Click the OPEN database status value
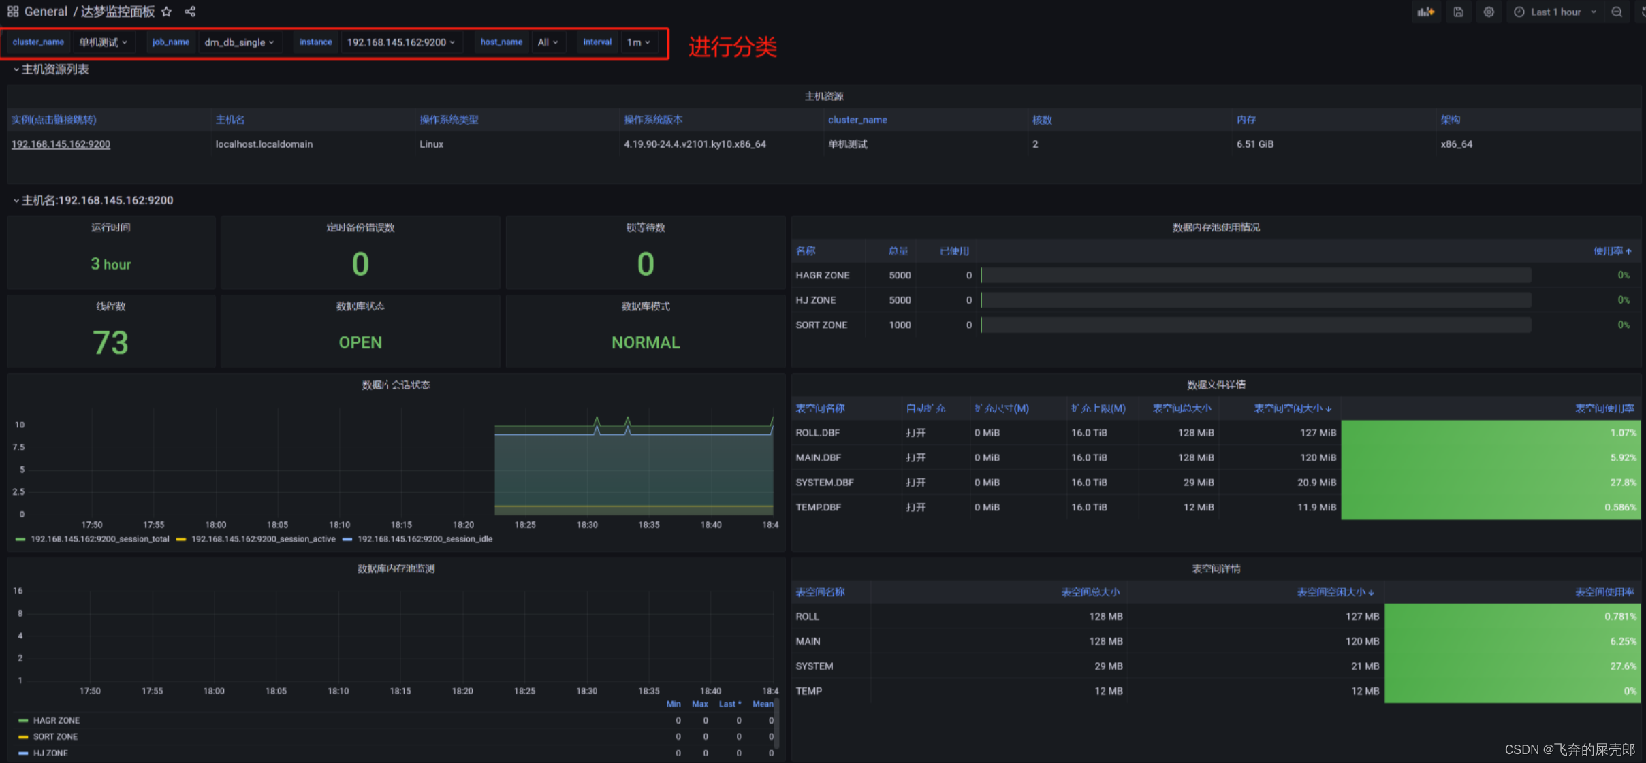This screenshot has height=763, width=1646. click(x=360, y=342)
